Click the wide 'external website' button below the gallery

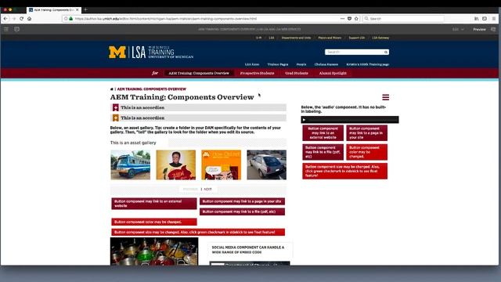pyautogui.click(x=154, y=204)
